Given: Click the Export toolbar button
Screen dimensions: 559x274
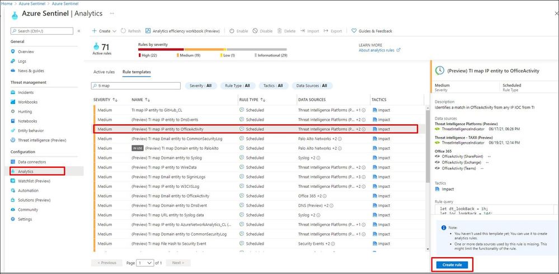Looking at the screenshot, I should pos(333,31).
